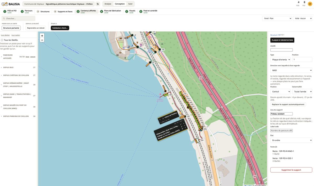Expand Depuis Musée du Fort de Chillon

click(18, 107)
